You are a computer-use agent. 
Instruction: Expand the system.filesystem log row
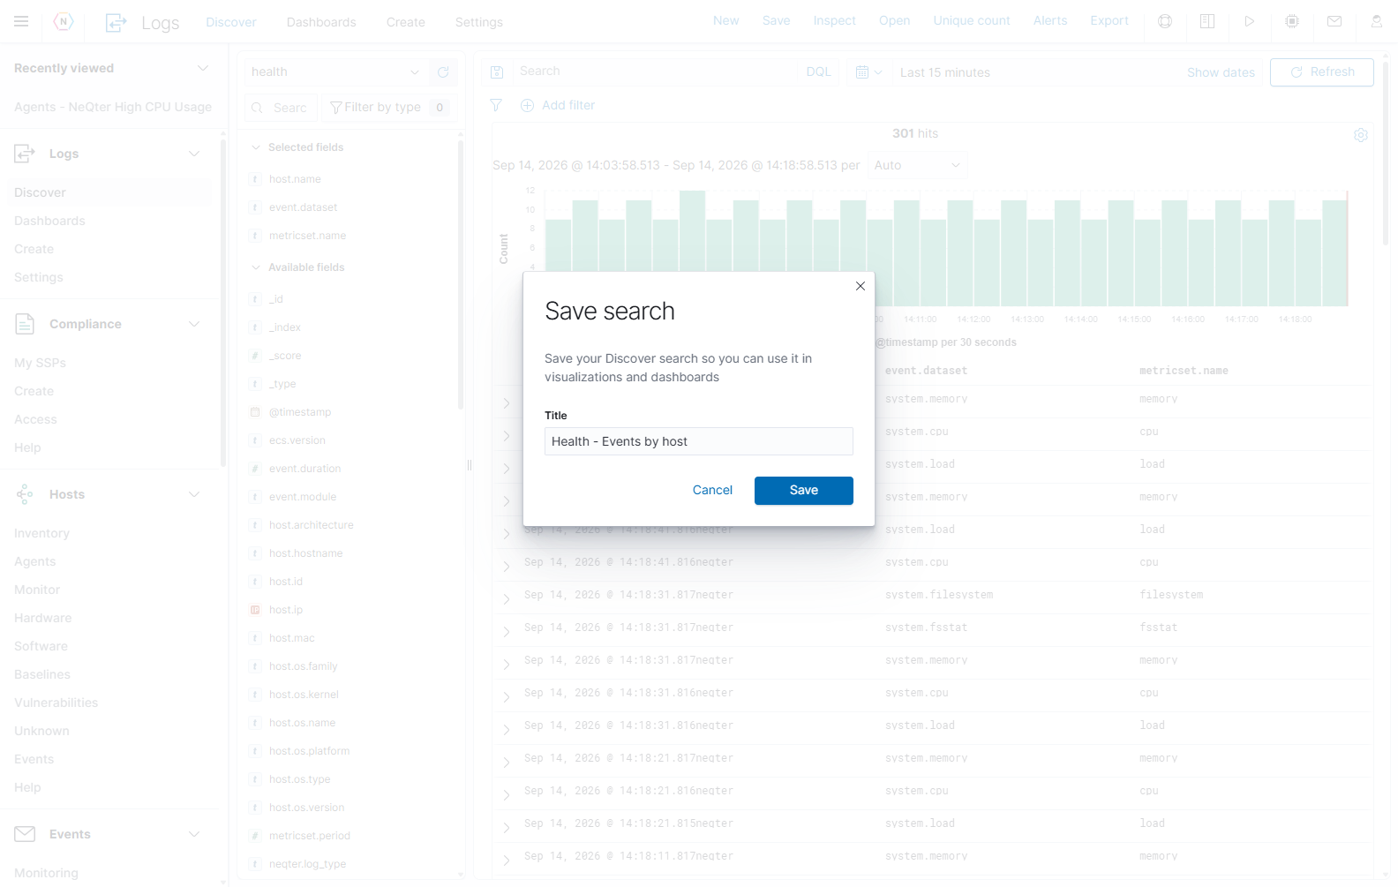tap(507, 598)
